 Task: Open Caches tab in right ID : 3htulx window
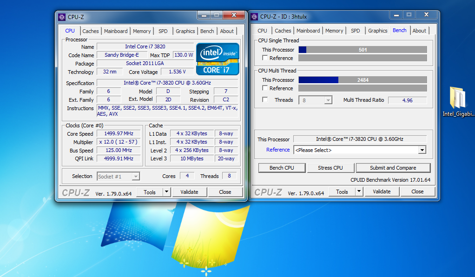(283, 31)
